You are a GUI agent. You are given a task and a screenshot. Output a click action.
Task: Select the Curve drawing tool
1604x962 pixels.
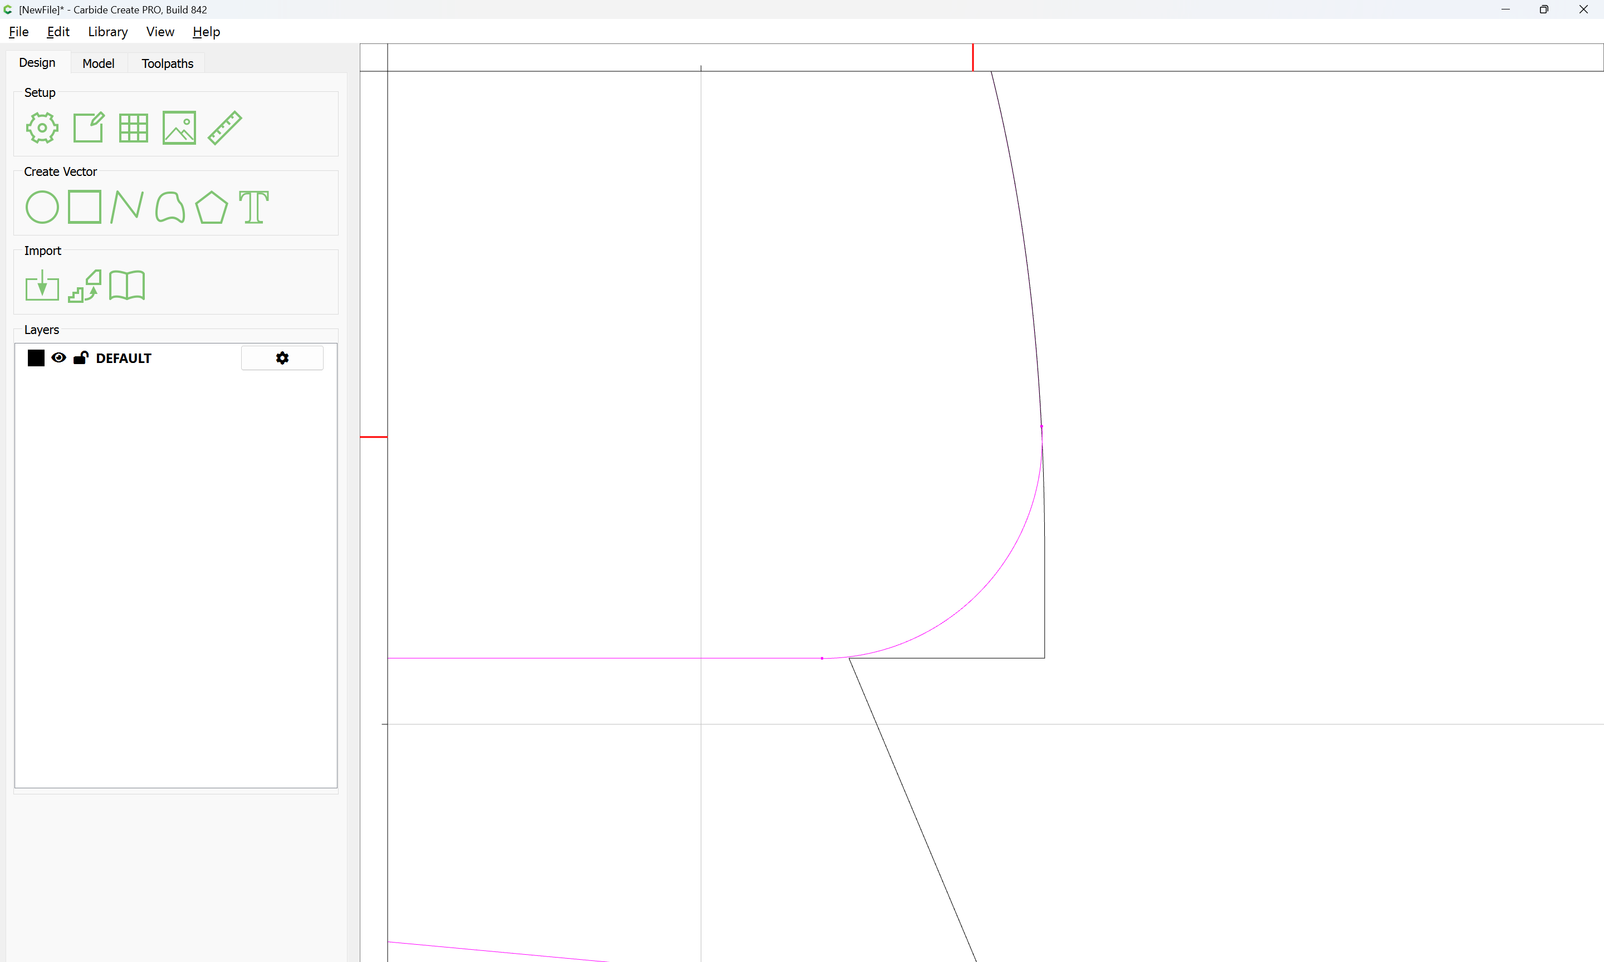(170, 208)
